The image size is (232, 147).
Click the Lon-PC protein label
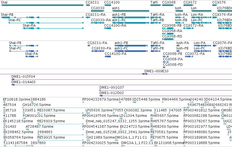[x=200, y=48]
